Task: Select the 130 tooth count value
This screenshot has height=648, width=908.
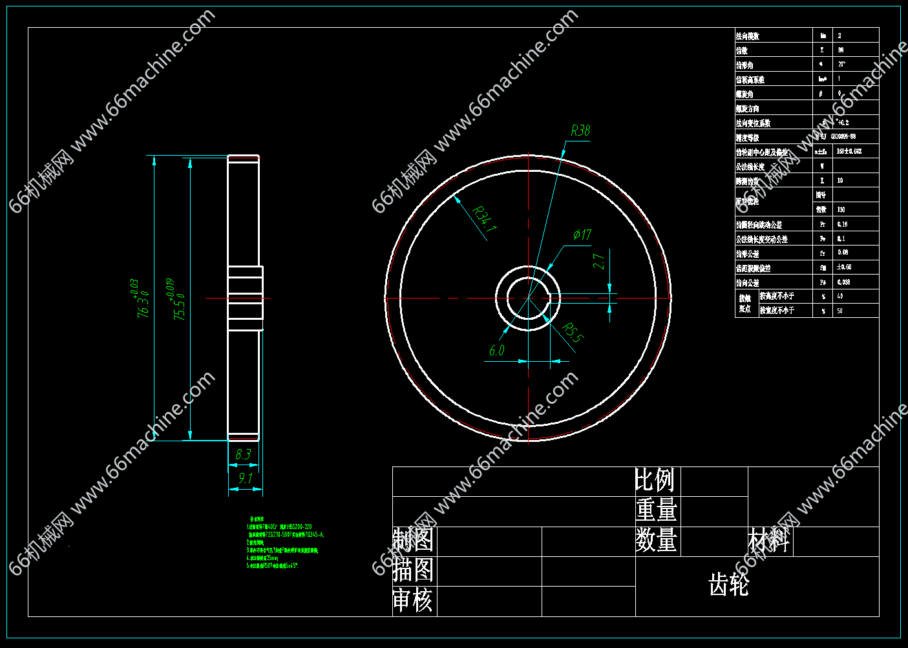Action: [841, 209]
